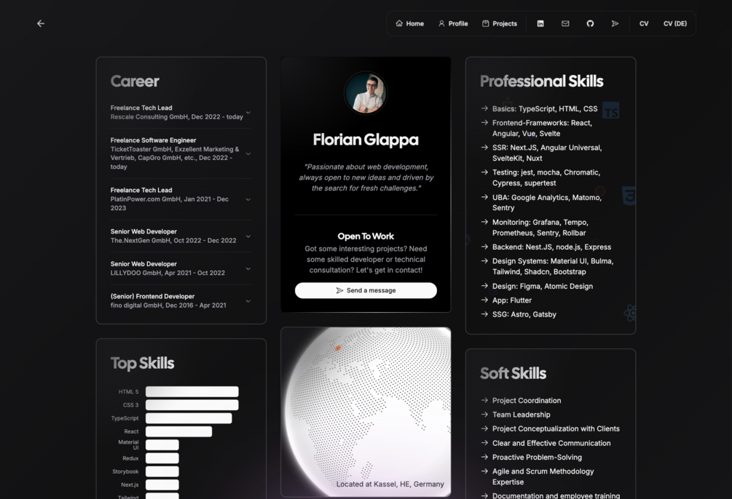
Task: Click 'Backend: Nest.JS, node.js, Express' item
Action: [x=551, y=247]
